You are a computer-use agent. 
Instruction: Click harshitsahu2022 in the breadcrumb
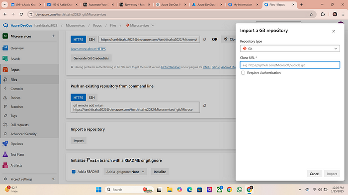tap(46, 25)
